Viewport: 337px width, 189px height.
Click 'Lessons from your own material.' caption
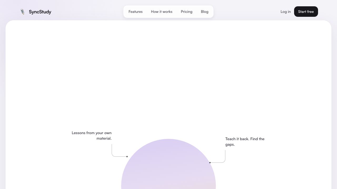92,135
